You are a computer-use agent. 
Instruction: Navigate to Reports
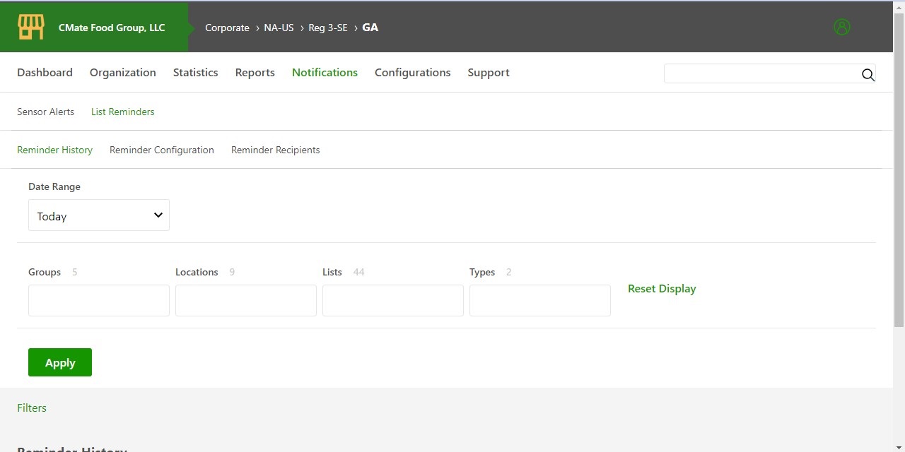click(255, 73)
